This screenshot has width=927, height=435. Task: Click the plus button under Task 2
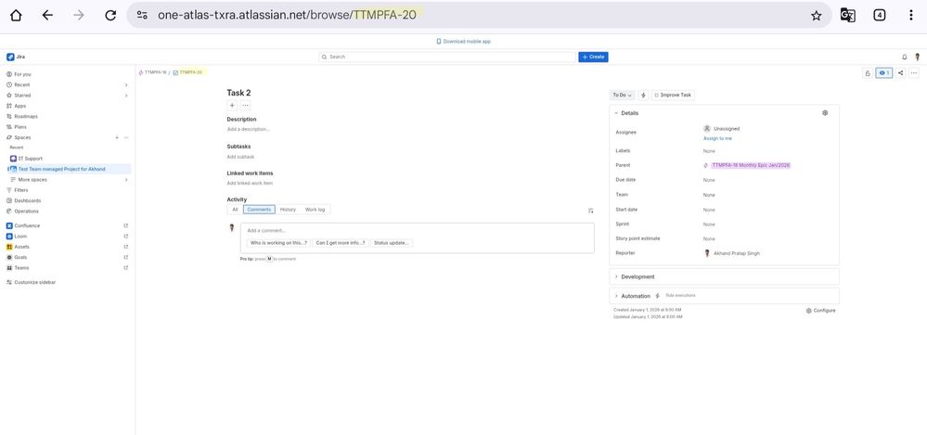(232, 105)
